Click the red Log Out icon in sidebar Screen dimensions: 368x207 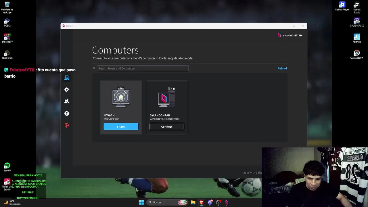[67, 125]
